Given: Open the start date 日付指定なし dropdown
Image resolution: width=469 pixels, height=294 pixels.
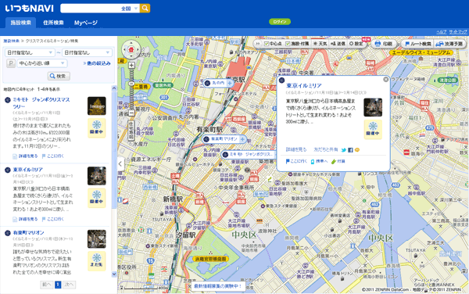Looking at the screenshot, I should (30, 52).
